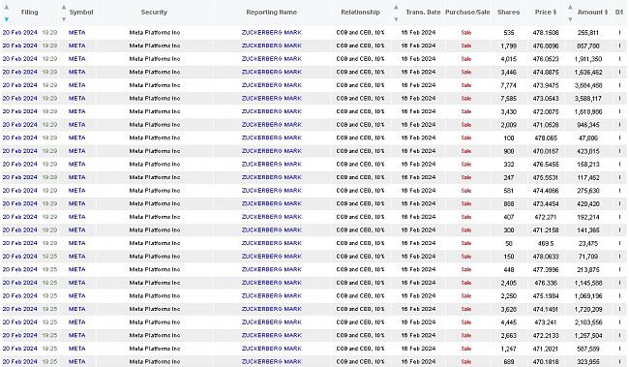Sort Symbol column ascending with up arrow

point(63,7)
